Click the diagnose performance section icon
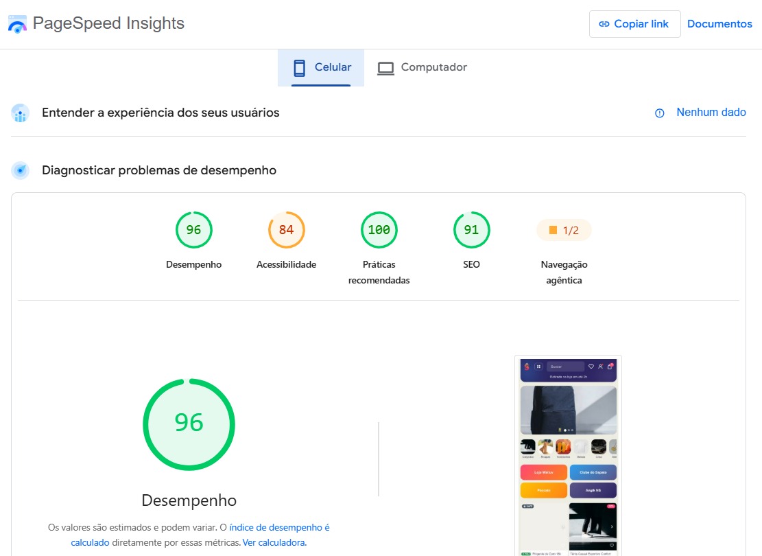The height and width of the screenshot is (556, 762). (21, 170)
